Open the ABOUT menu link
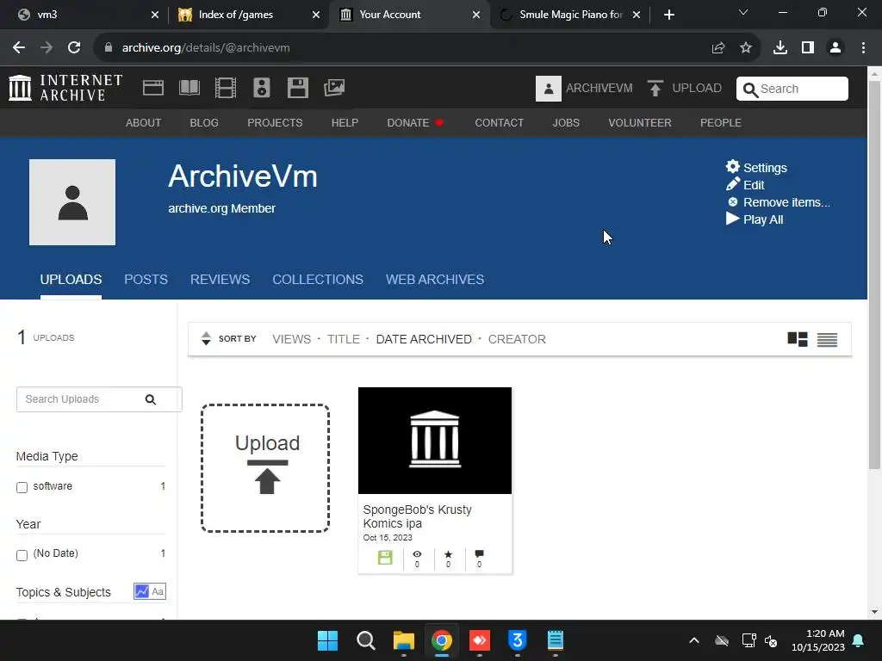Image resolution: width=882 pixels, height=661 pixels. pyautogui.click(x=144, y=122)
